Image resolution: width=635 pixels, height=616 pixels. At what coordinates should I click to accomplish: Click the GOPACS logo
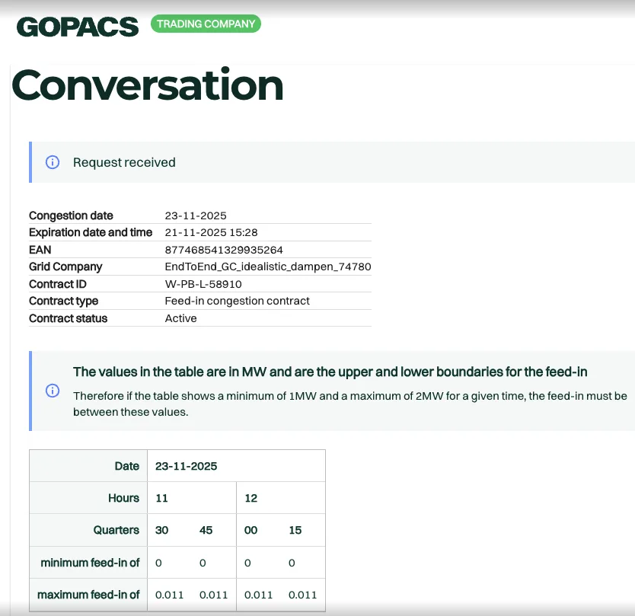click(x=78, y=27)
